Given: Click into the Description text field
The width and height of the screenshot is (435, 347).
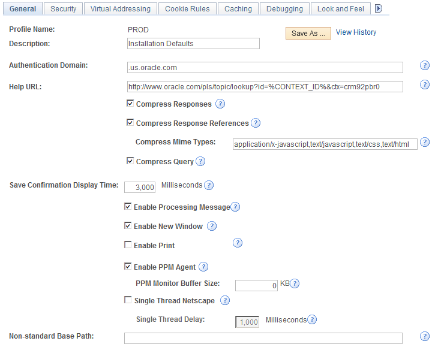Looking at the screenshot, I should (193, 44).
